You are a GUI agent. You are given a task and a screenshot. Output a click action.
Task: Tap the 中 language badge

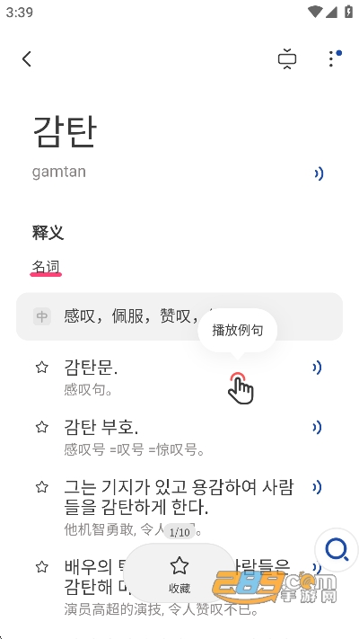42,316
